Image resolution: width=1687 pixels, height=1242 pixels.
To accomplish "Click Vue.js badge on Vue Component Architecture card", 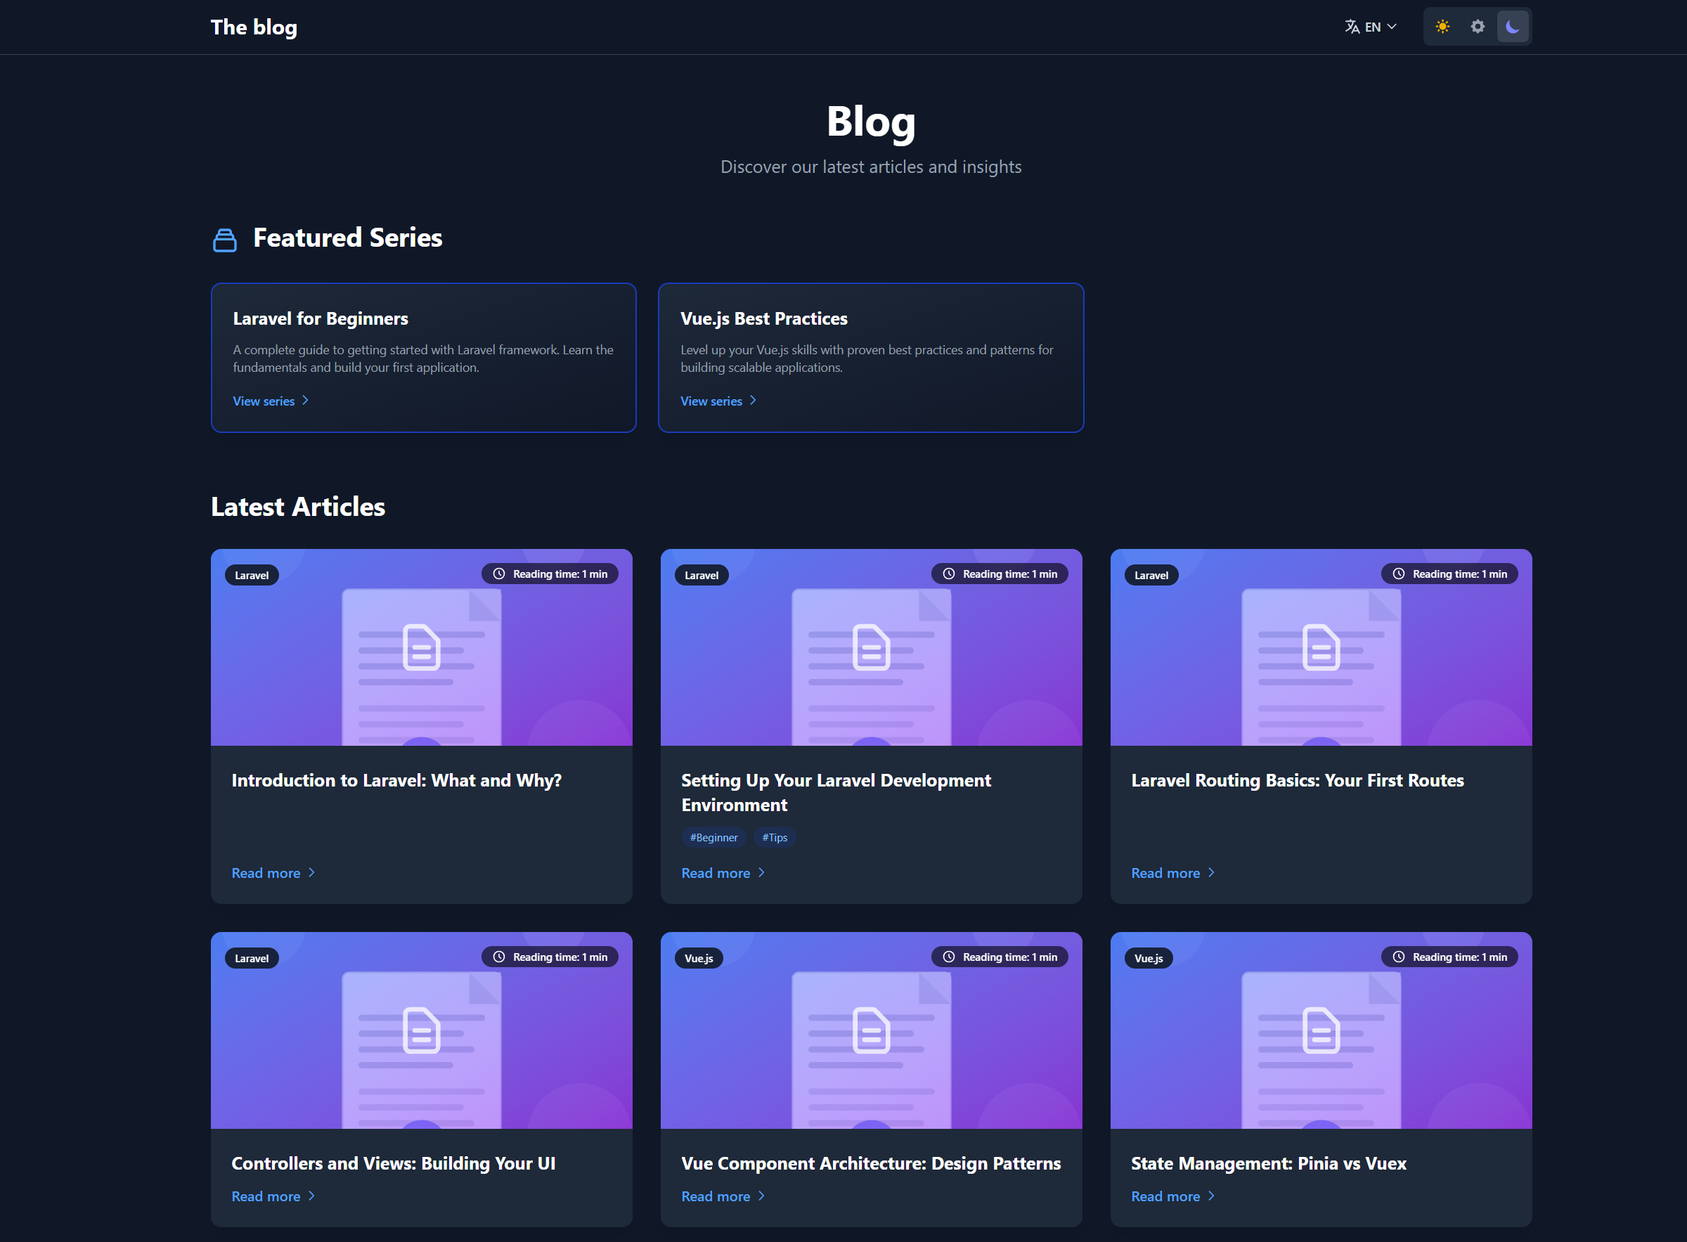I will [699, 959].
